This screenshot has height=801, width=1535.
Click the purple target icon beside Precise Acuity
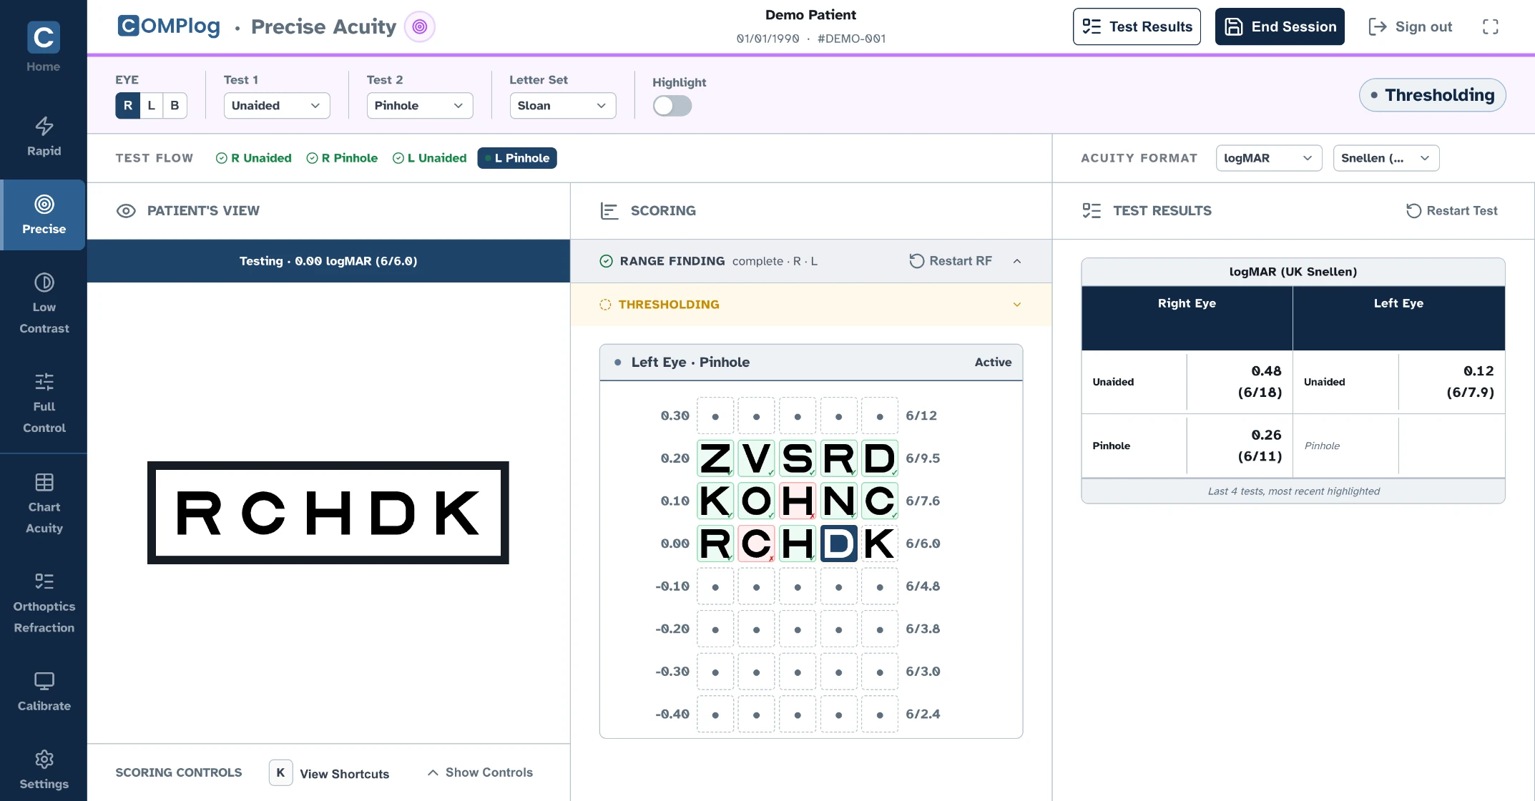point(420,26)
